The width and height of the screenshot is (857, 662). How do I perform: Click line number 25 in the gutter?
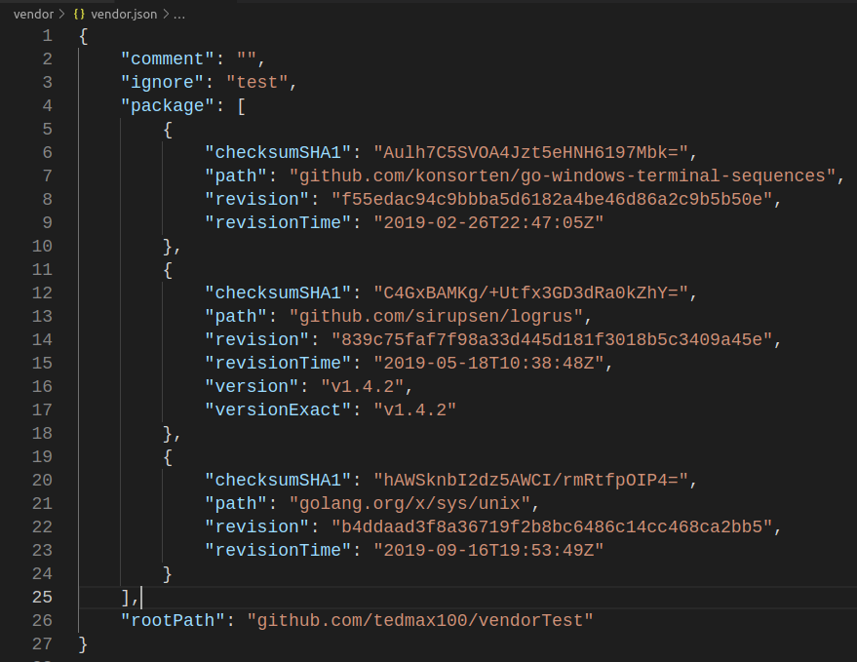pyautogui.click(x=42, y=597)
